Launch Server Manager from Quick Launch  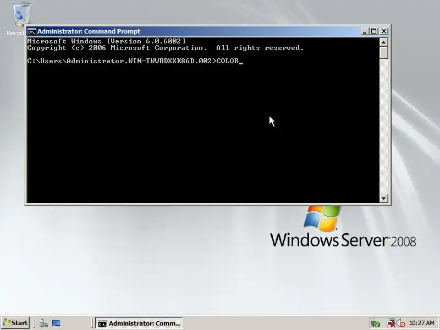(43, 323)
